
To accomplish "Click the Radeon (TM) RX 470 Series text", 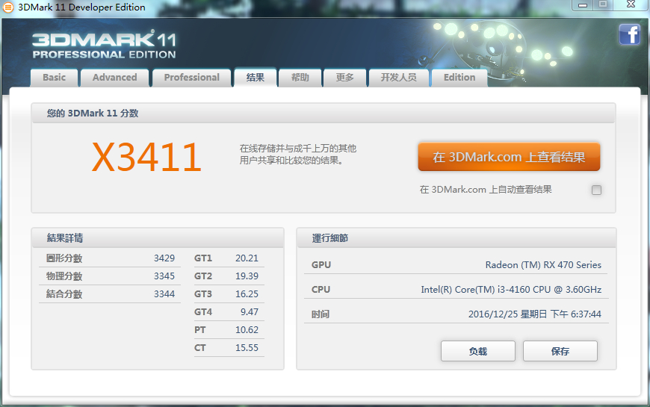I will pos(543,265).
